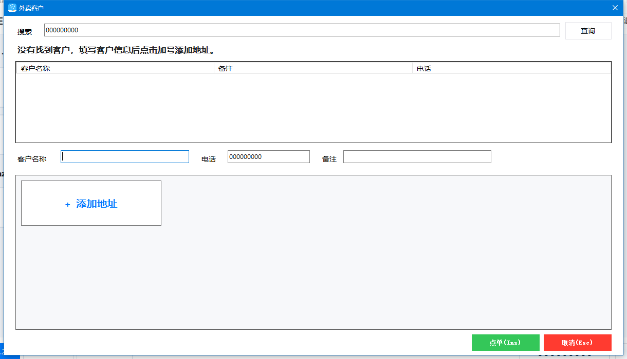Click the 电话 column header

point(511,68)
